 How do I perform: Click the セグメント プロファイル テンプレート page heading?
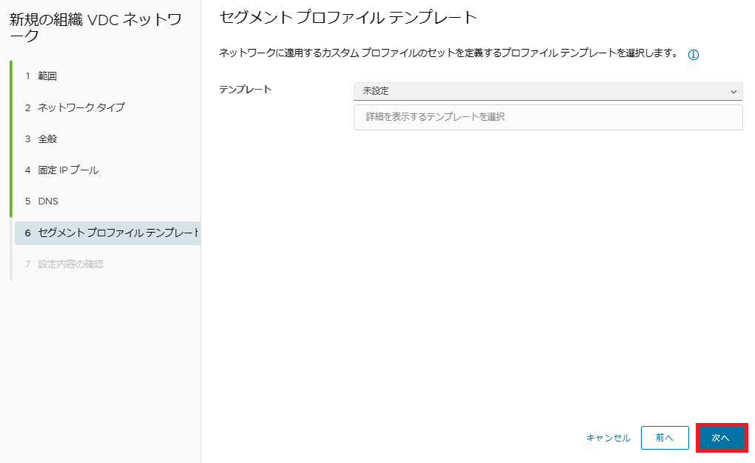(348, 18)
